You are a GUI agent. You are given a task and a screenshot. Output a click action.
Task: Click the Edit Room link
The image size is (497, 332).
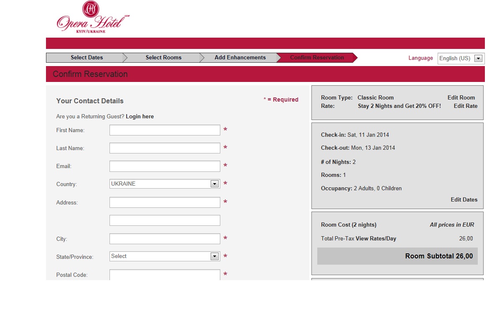click(461, 98)
